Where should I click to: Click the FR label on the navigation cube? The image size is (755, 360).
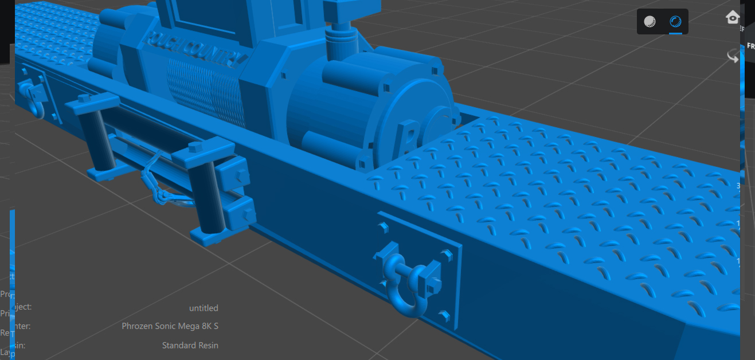pos(750,44)
